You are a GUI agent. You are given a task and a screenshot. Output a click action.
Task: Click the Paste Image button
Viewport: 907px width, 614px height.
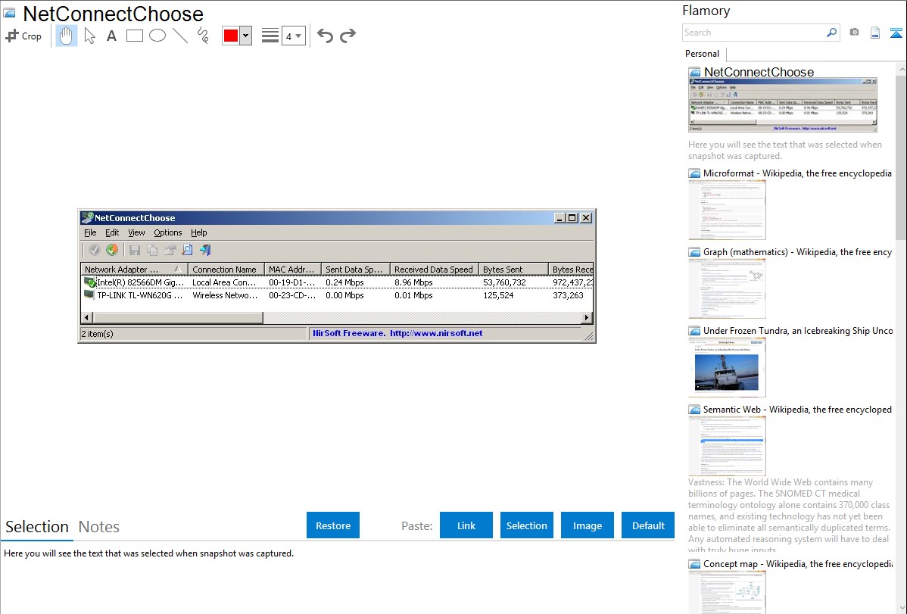coord(587,525)
